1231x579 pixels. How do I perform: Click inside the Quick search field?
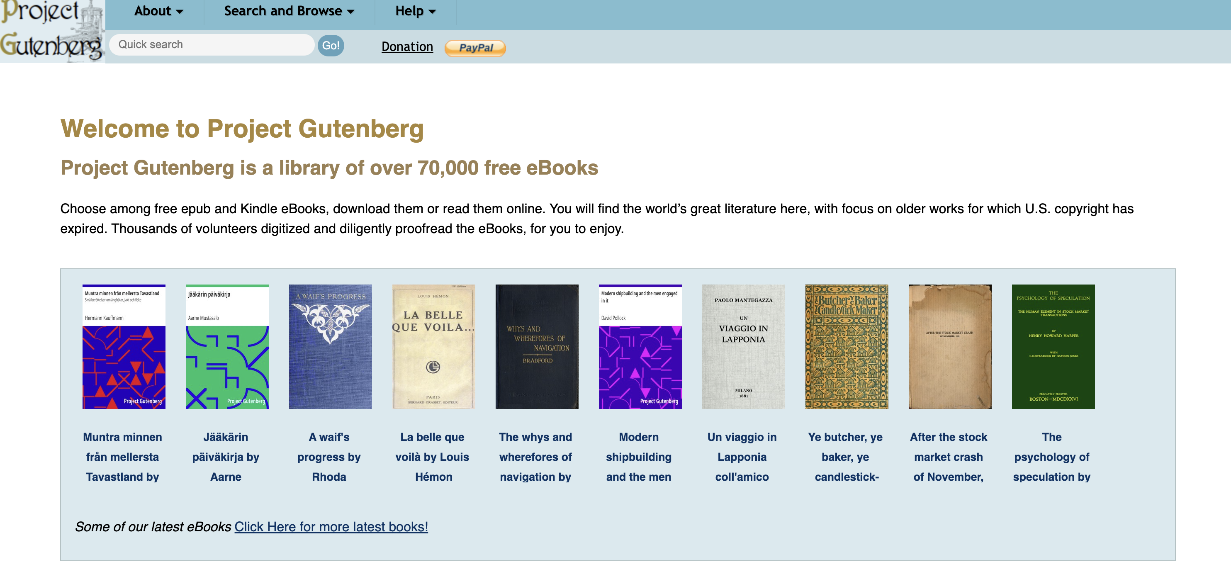[x=211, y=44]
